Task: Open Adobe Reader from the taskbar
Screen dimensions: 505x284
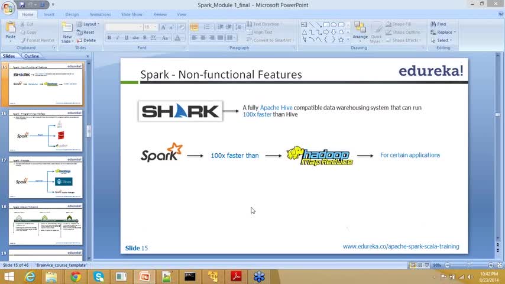Action: pyautogui.click(x=236, y=276)
